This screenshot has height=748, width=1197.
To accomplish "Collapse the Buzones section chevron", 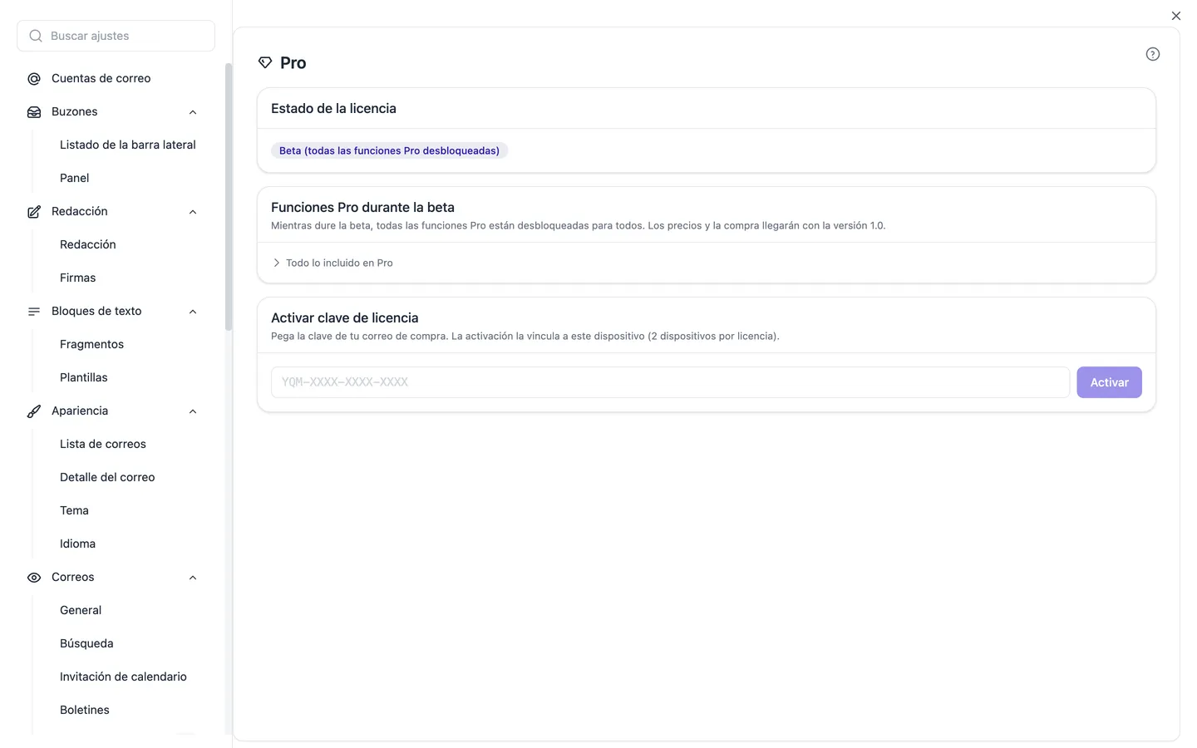I will point(193,112).
